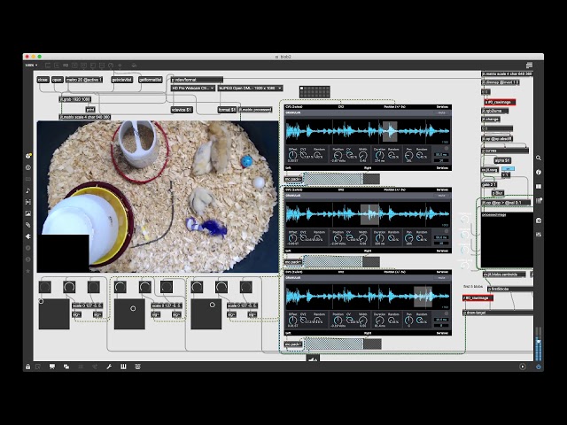Toggle mute on the middle granular module
Screen dimensions: 567x425
[441, 196]
